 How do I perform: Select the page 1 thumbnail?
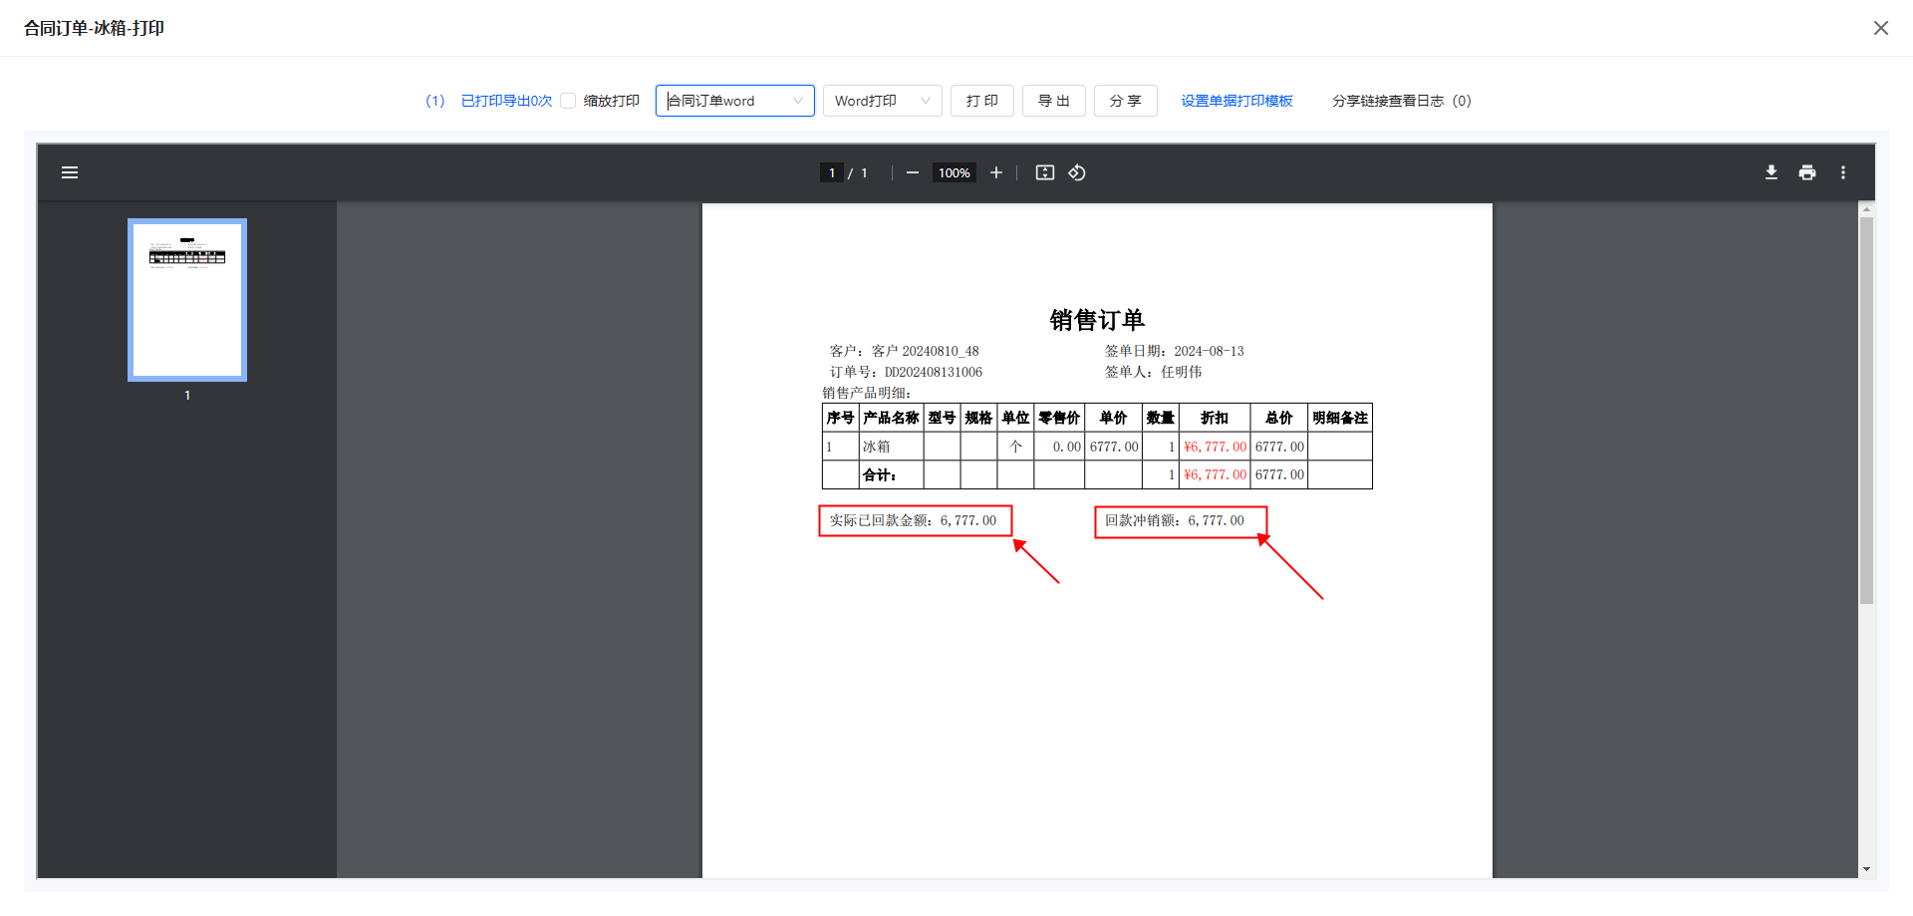click(x=187, y=300)
